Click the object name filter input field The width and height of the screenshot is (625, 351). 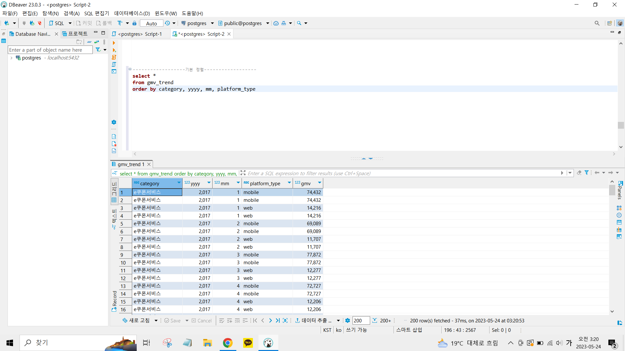(x=50, y=50)
